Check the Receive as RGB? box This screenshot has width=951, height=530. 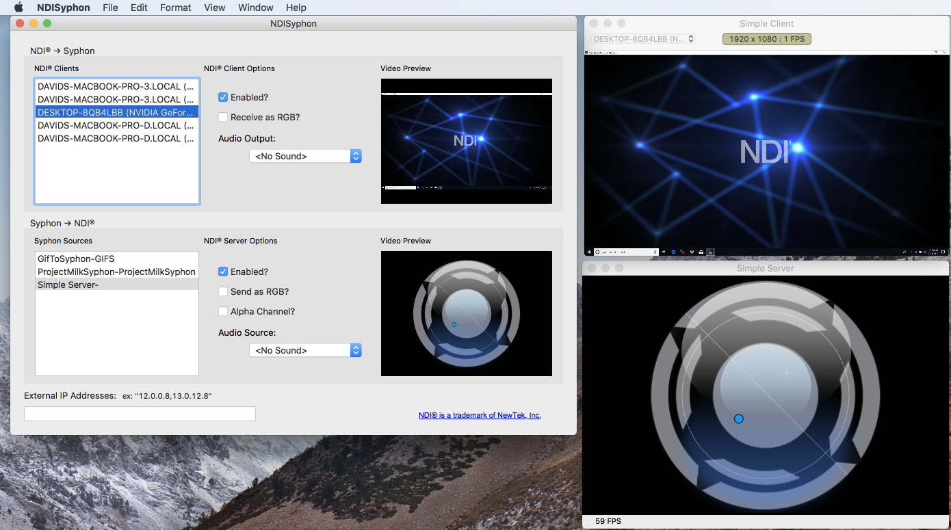pyautogui.click(x=223, y=117)
